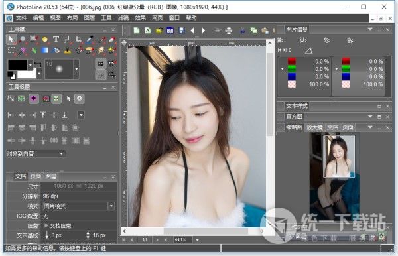Click the Browse image grid toolbar icon
The width and height of the screenshot is (398, 256).
pos(170,31)
